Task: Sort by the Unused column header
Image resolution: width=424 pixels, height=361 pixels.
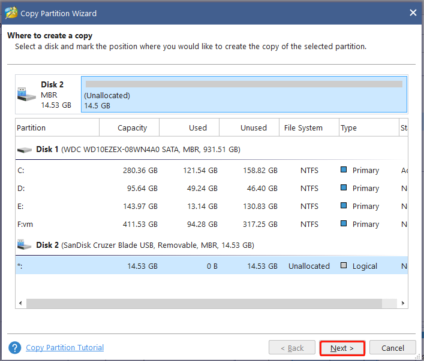Action: pos(249,128)
